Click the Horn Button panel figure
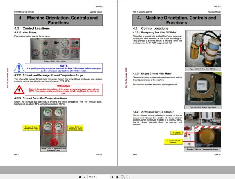 pos(55,49)
